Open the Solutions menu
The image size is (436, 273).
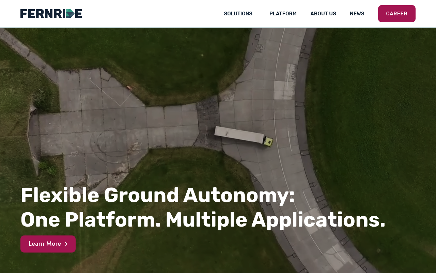pyautogui.click(x=238, y=14)
